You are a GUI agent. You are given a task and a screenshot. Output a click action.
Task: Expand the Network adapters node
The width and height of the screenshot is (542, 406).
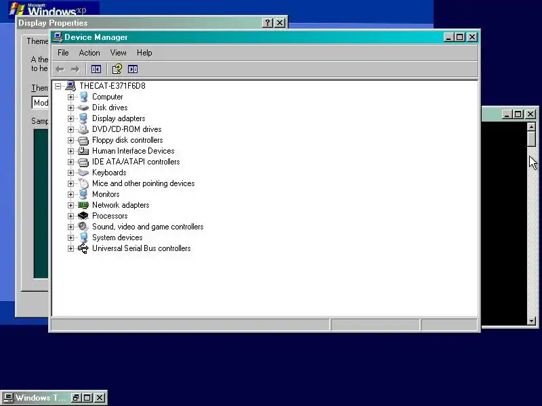pyautogui.click(x=71, y=205)
